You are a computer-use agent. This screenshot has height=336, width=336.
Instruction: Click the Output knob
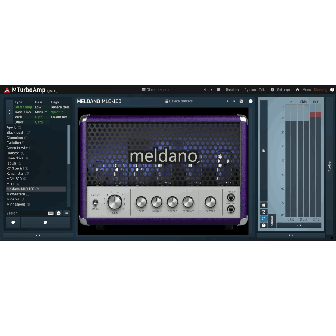[x=211, y=202]
